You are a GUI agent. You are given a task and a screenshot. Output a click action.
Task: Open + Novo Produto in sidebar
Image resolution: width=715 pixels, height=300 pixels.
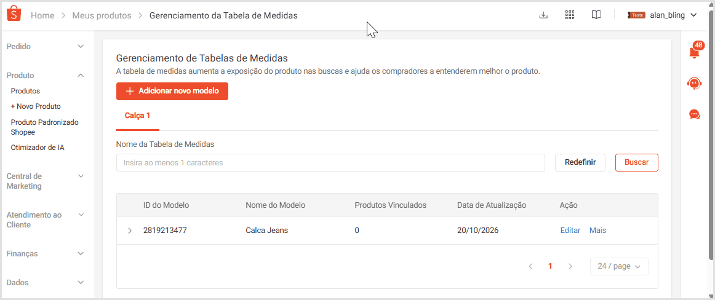36,106
